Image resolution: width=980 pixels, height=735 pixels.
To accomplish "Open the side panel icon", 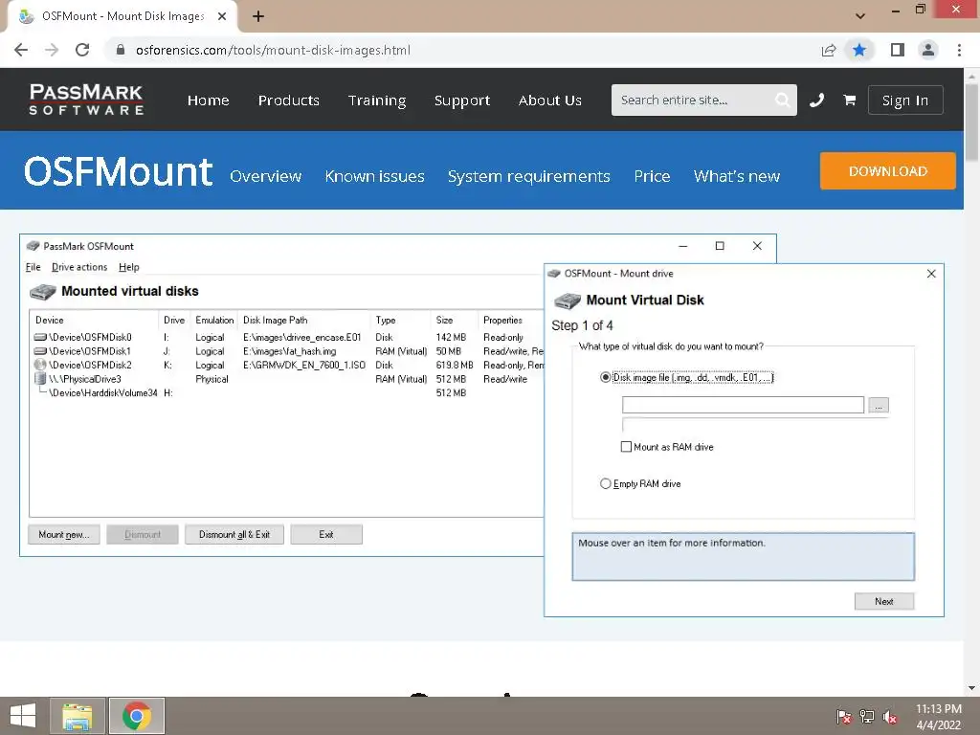I will (898, 50).
